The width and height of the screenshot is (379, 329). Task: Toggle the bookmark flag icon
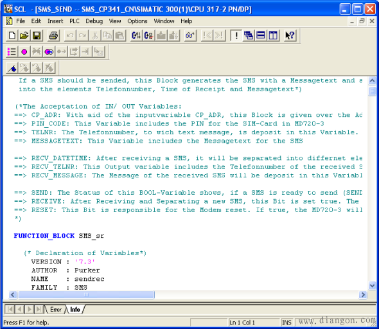12,68
